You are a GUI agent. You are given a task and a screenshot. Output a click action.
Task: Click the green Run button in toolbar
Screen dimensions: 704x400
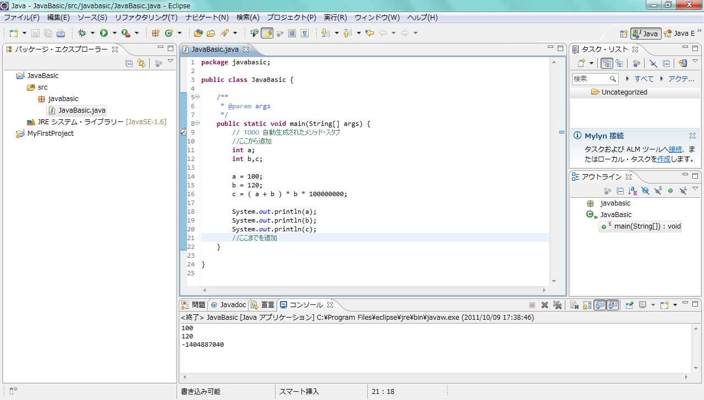(103, 33)
